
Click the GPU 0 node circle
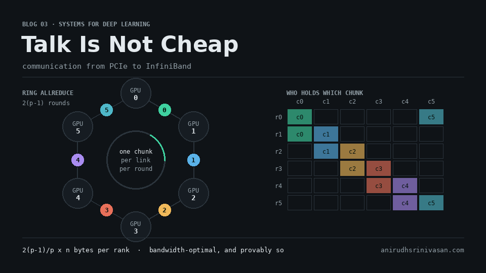click(x=136, y=93)
